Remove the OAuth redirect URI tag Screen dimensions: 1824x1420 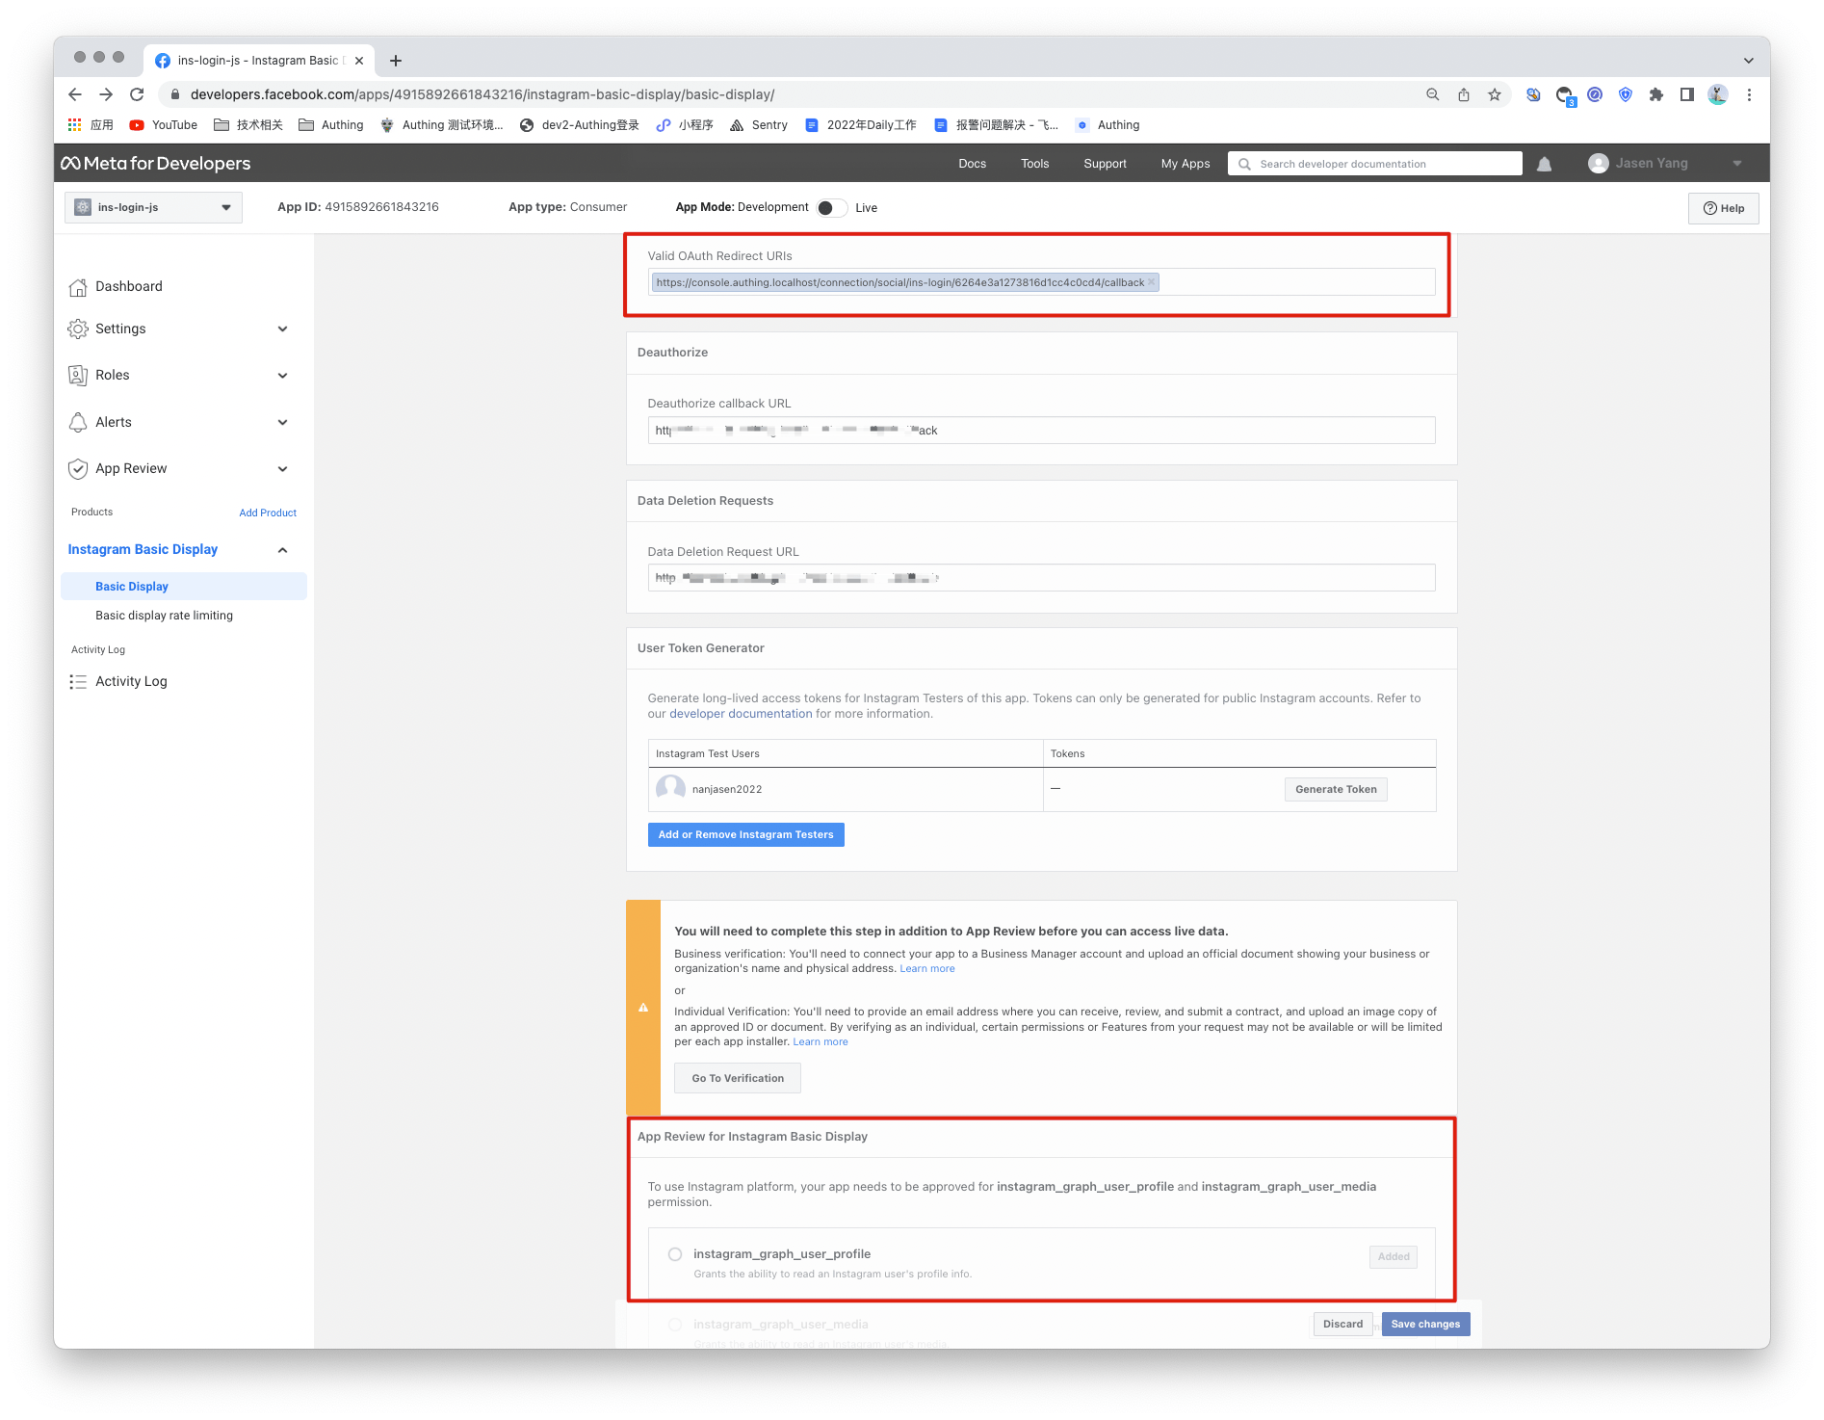(x=1151, y=282)
